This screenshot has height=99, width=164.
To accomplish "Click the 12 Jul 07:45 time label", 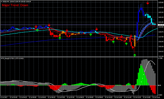I will pos(71,97).
